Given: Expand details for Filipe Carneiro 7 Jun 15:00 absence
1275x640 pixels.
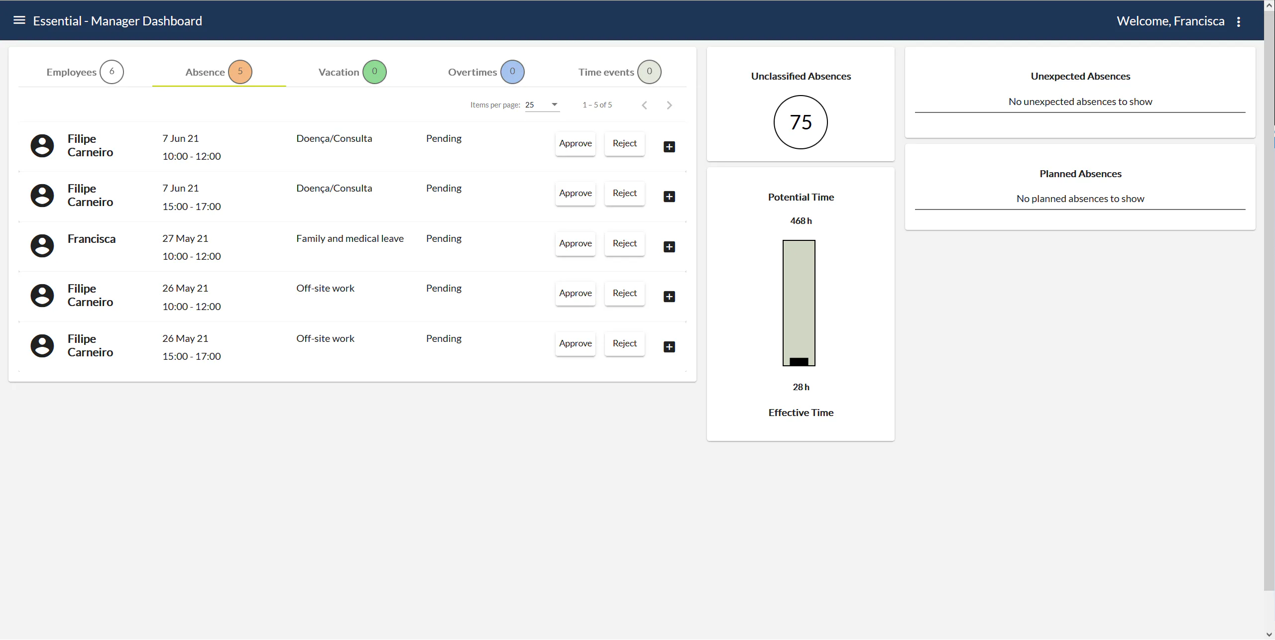Looking at the screenshot, I should point(669,197).
